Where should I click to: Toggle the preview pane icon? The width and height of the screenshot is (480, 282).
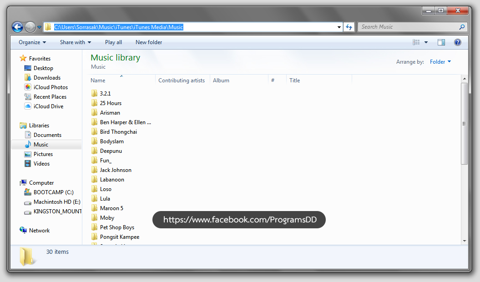coord(441,42)
